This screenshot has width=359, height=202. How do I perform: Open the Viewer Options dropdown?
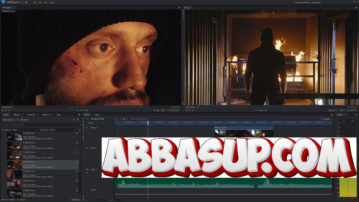[333, 110]
